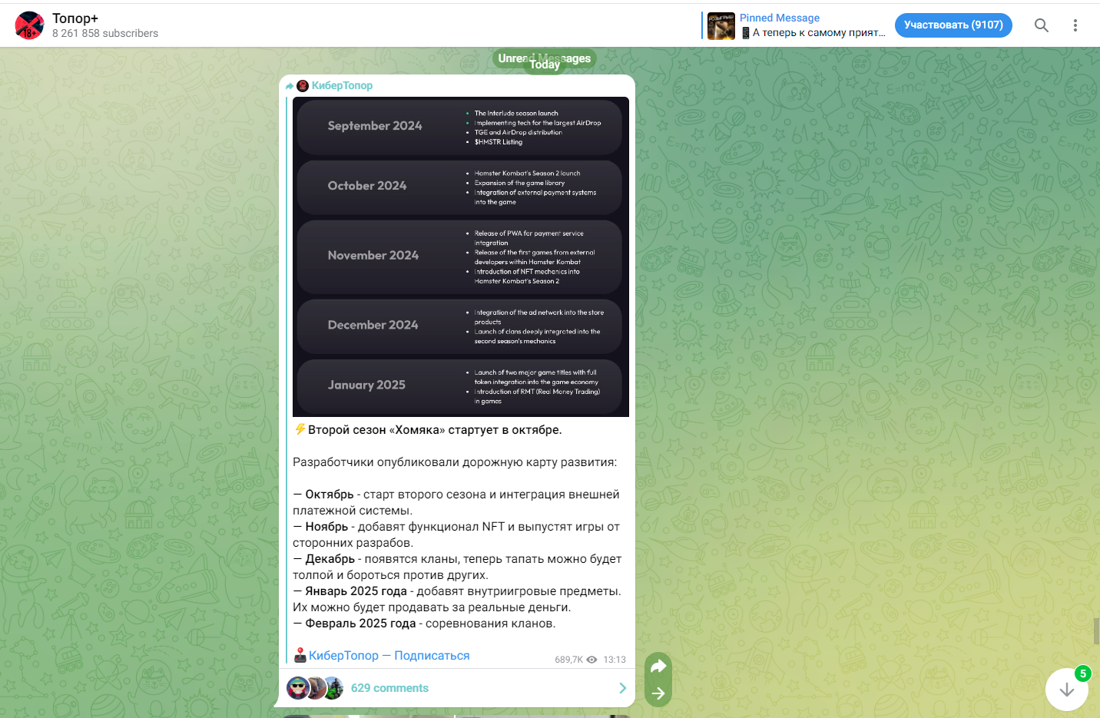Click the 689,7K views eye icon
The width and height of the screenshot is (1100, 718).
(x=591, y=660)
